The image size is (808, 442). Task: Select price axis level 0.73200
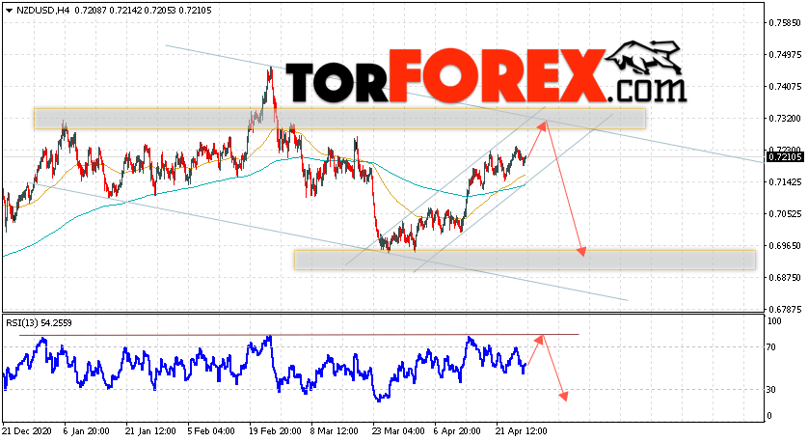pyautogui.click(x=785, y=119)
